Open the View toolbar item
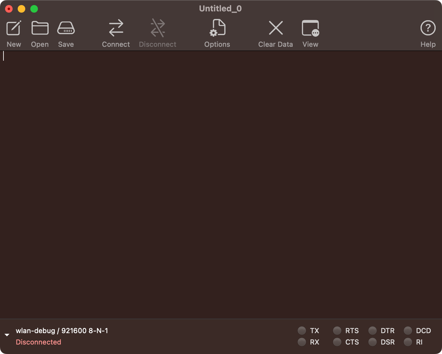The height and width of the screenshot is (354, 442). point(310,28)
